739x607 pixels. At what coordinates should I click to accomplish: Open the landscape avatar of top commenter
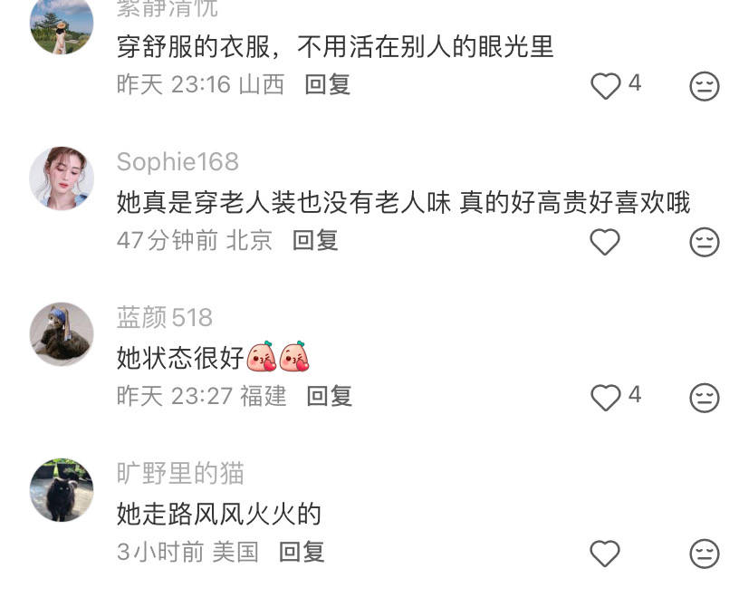pyautogui.click(x=62, y=26)
